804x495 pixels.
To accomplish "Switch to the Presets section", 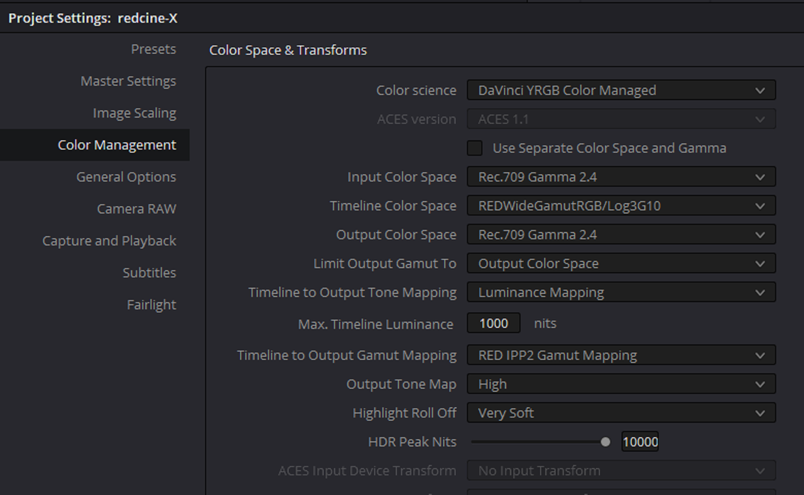I will [x=153, y=49].
